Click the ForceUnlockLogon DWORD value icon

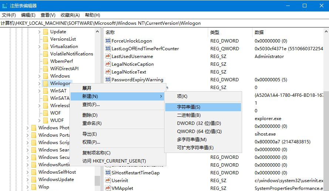click(x=108, y=41)
